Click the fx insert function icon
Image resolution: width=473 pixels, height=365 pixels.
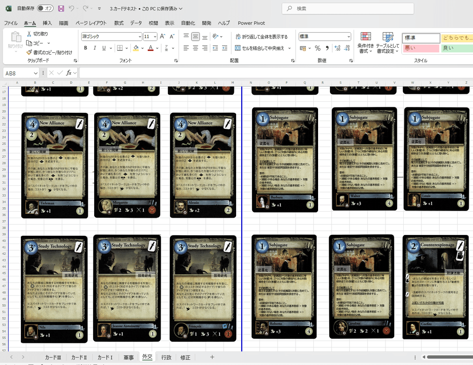(69, 73)
